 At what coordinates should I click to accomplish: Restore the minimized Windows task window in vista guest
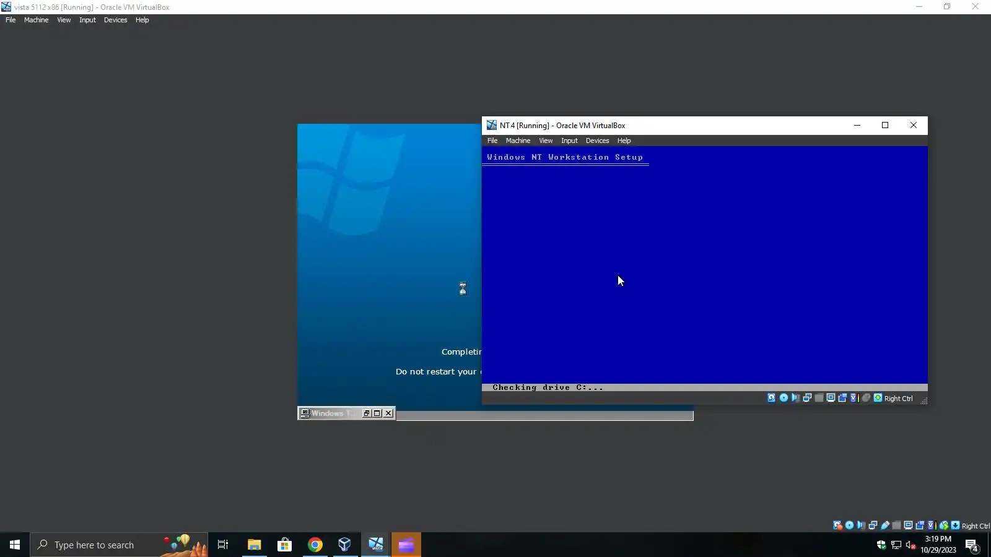pyautogui.click(x=367, y=413)
